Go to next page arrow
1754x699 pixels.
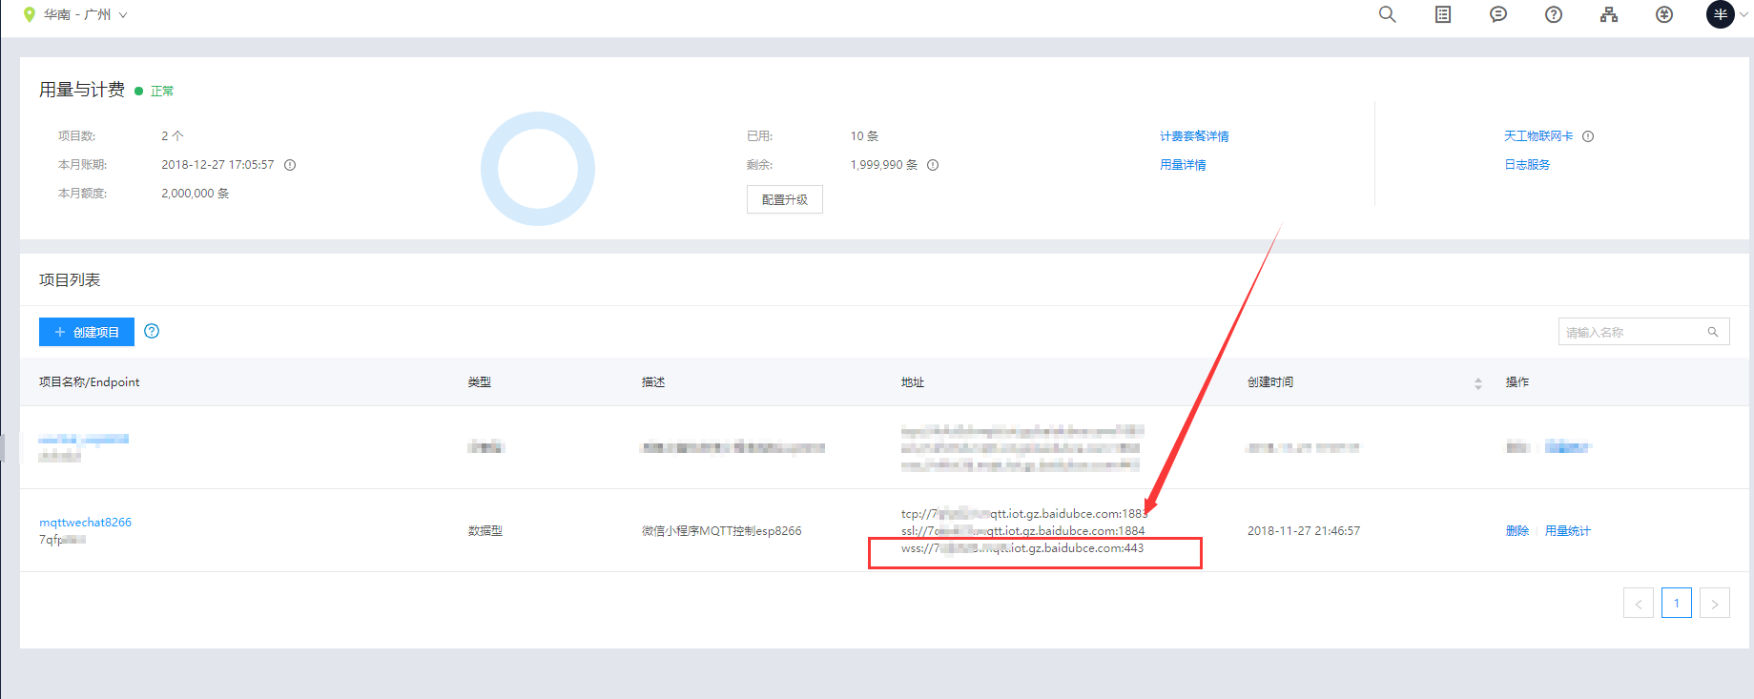pos(1715,603)
